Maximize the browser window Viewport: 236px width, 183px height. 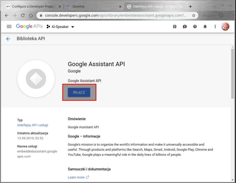(x=222, y=6)
